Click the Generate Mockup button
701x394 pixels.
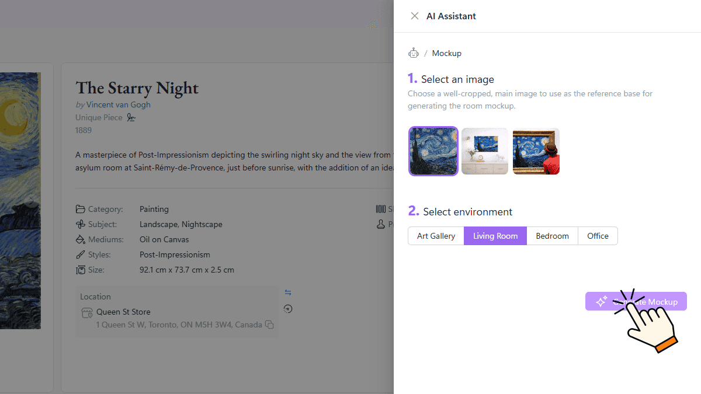636,301
